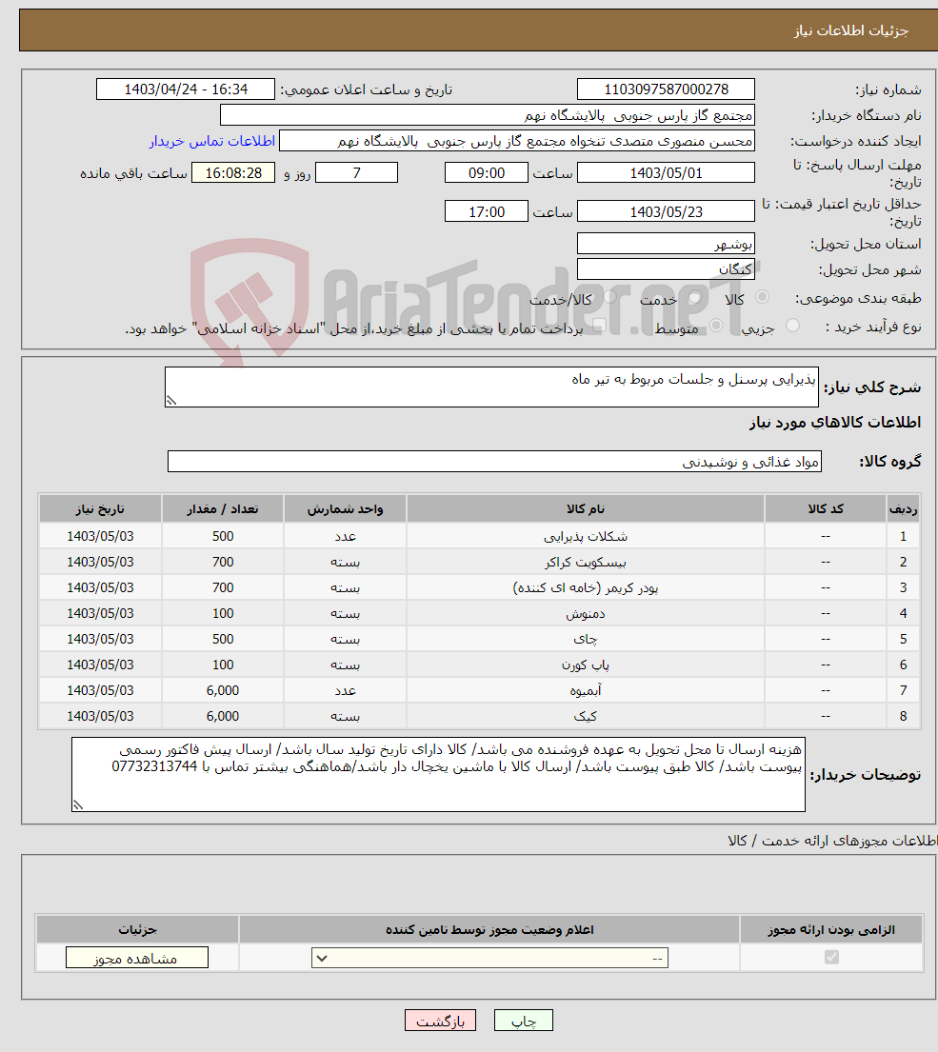The image size is (938, 1052).
Task: Click item name شکلات پذیرایی
Action: click(585, 536)
